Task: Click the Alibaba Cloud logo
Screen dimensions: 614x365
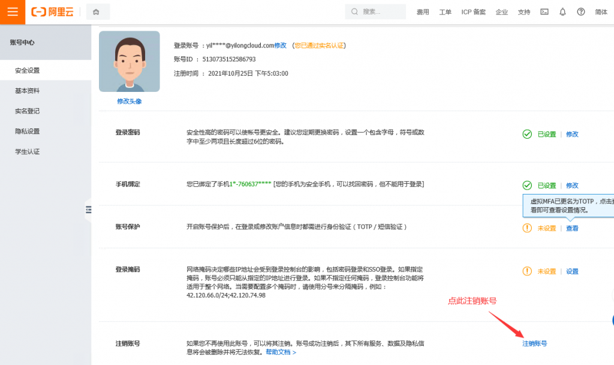Action: click(53, 12)
